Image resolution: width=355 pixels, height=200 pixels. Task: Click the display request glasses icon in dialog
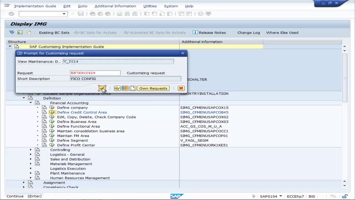117,88
